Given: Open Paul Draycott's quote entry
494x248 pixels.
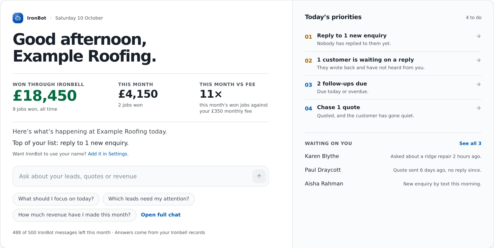Looking at the screenshot, I should pos(393,170).
